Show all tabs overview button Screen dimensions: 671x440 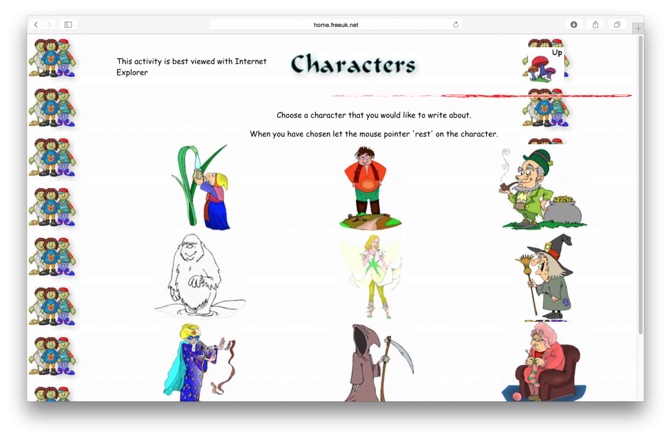[617, 24]
